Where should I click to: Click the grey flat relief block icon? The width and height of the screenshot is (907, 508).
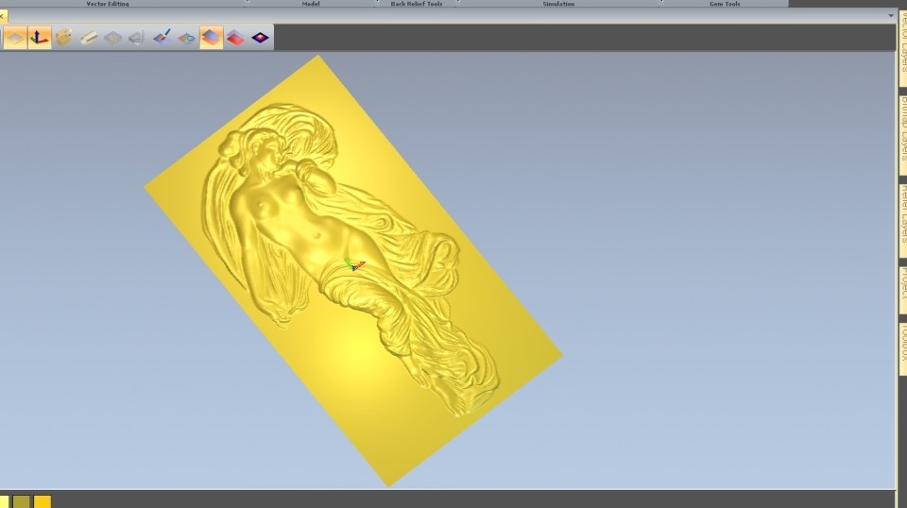tap(112, 38)
